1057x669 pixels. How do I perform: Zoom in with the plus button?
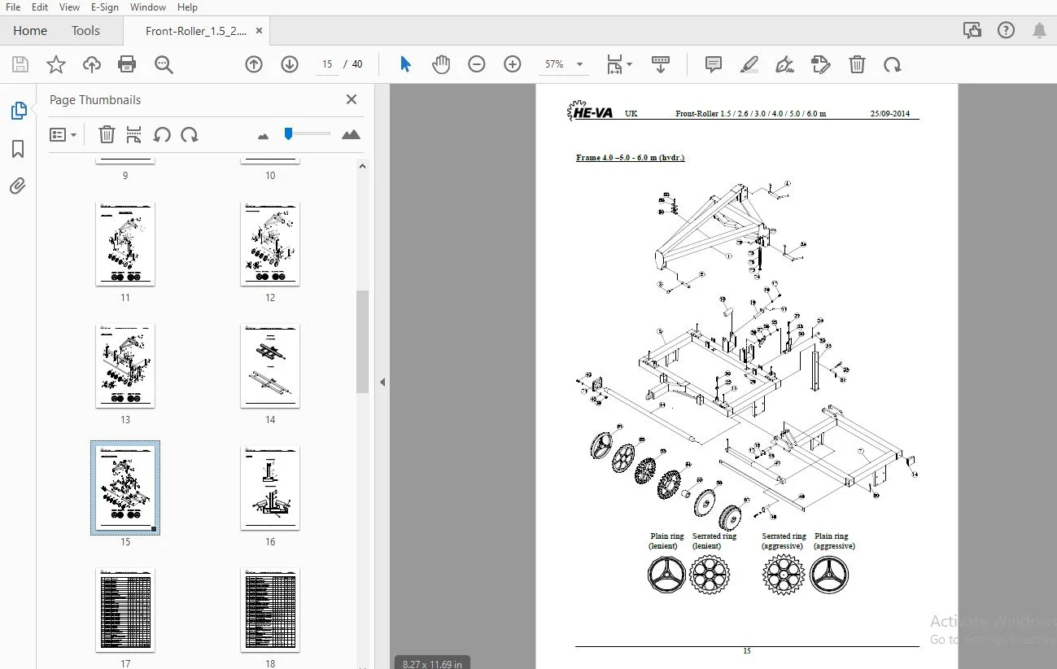[513, 64]
